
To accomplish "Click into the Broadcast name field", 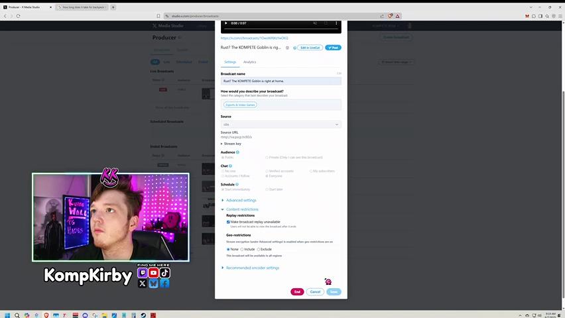I will coord(281,81).
